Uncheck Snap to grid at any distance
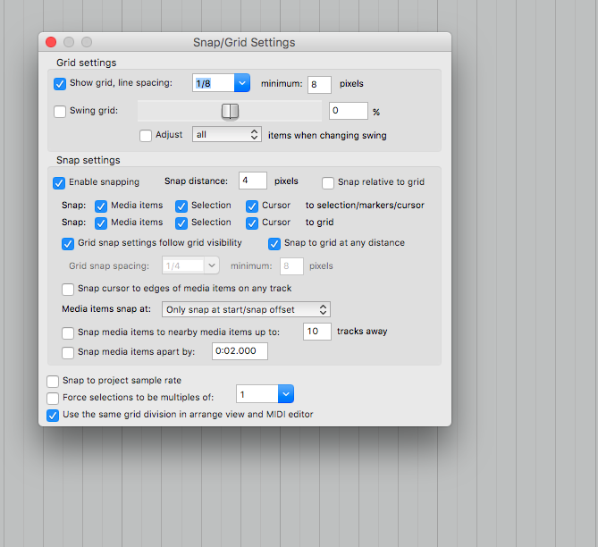 tap(274, 244)
